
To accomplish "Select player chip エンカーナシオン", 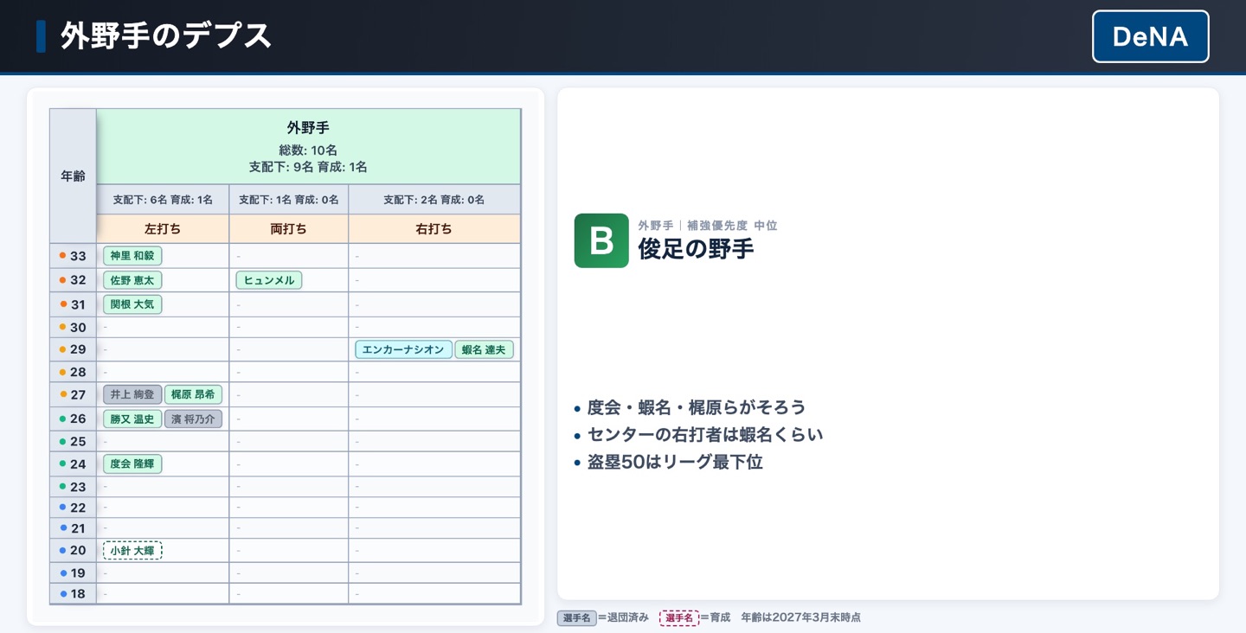I will [403, 349].
